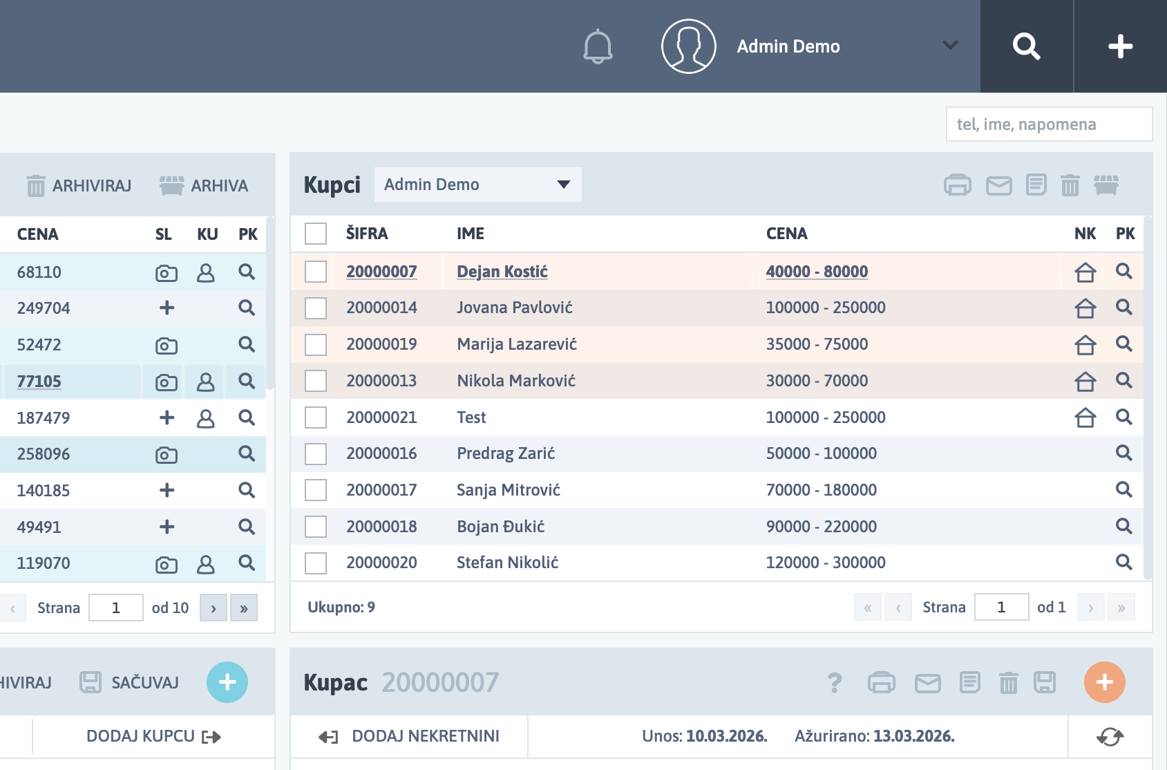
Task: Click DODAJ NEKRETNINI
Action: (409, 736)
